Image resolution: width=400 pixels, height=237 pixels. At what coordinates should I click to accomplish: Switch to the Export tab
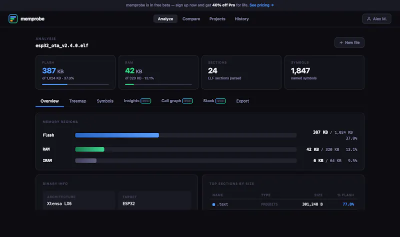click(242, 101)
